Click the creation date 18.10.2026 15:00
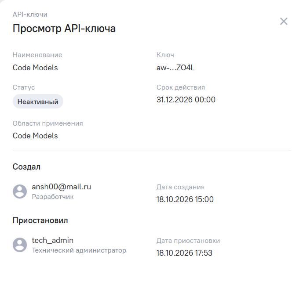This screenshot has width=303, height=282. [185, 199]
